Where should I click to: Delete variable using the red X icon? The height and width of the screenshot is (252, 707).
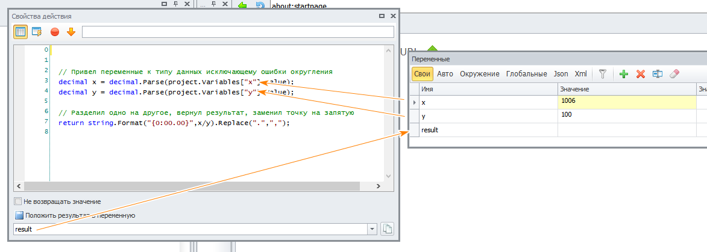pyautogui.click(x=641, y=74)
